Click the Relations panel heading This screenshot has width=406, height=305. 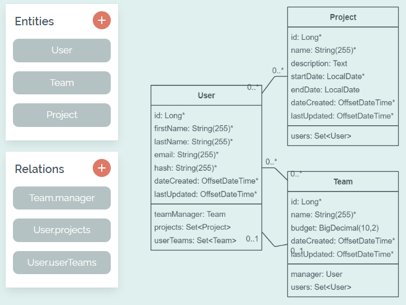pos(39,169)
